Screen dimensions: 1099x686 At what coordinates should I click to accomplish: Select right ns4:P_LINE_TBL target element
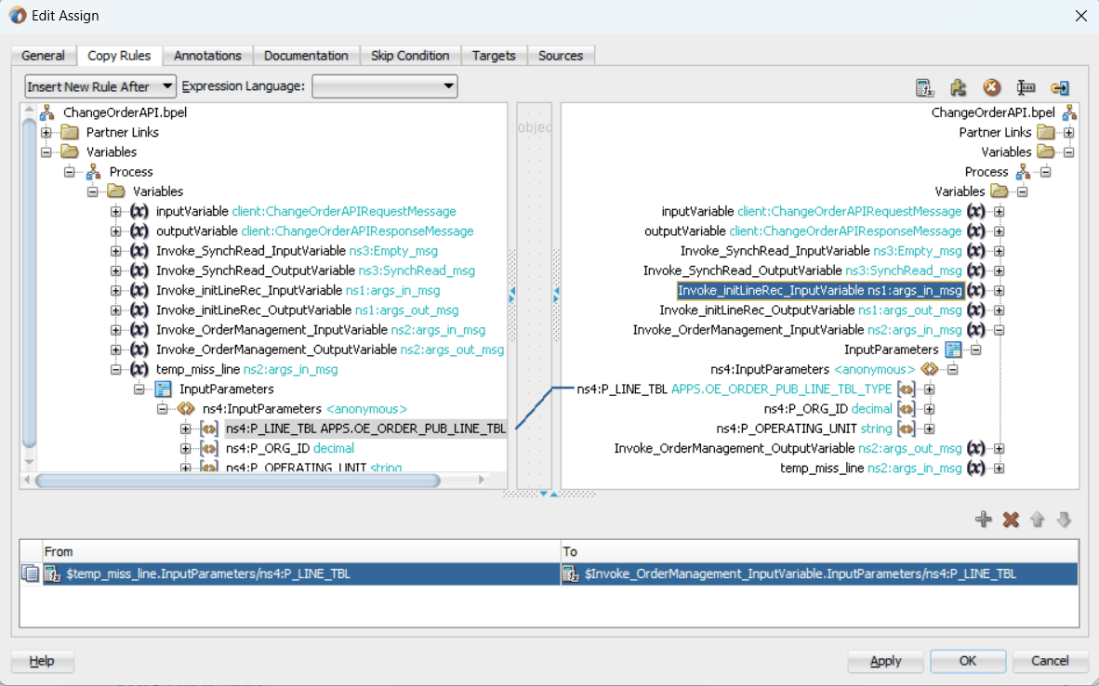click(734, 389)
